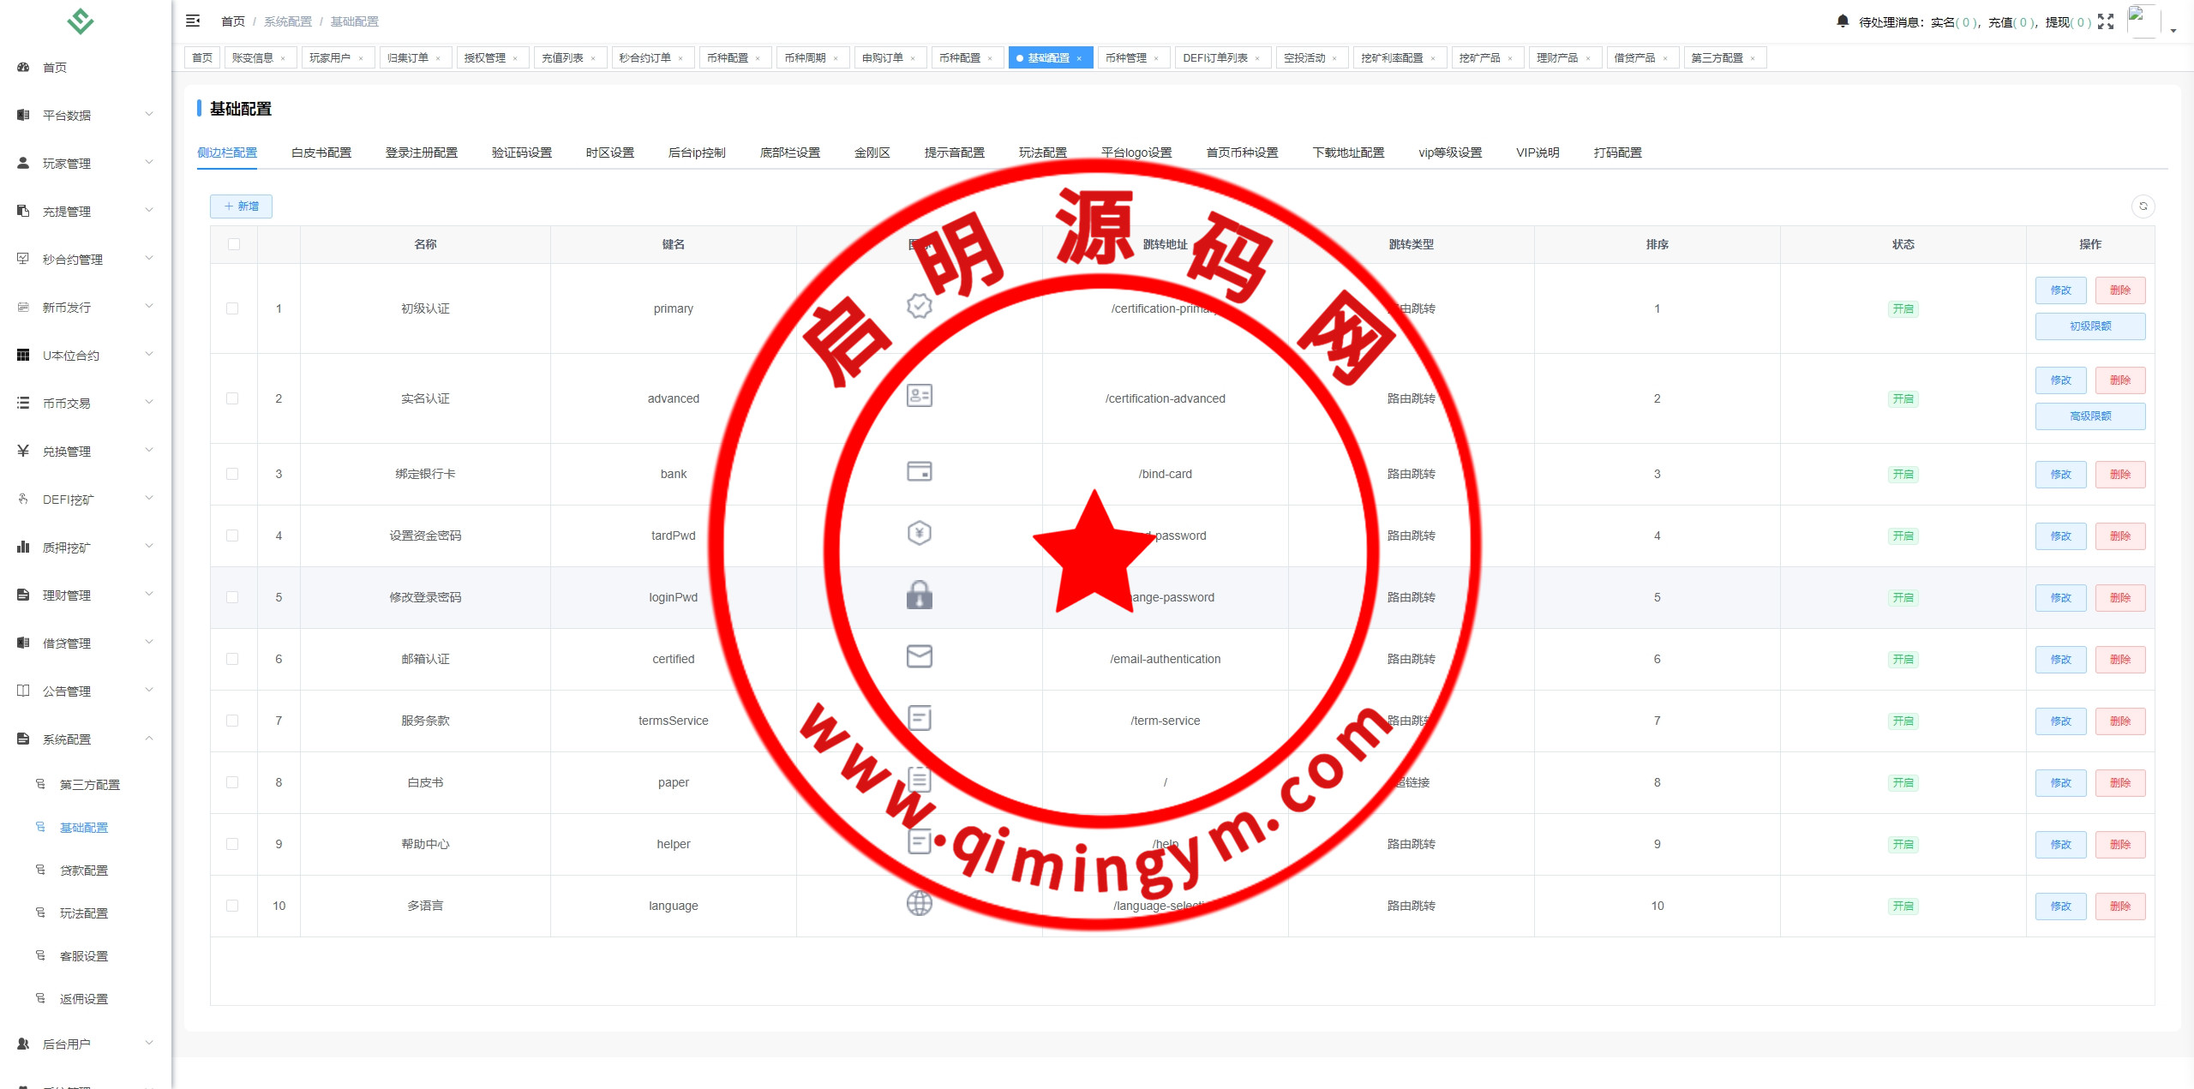
Task: Switch to the 白皮书配置 tab
Action: coord(321,153)
